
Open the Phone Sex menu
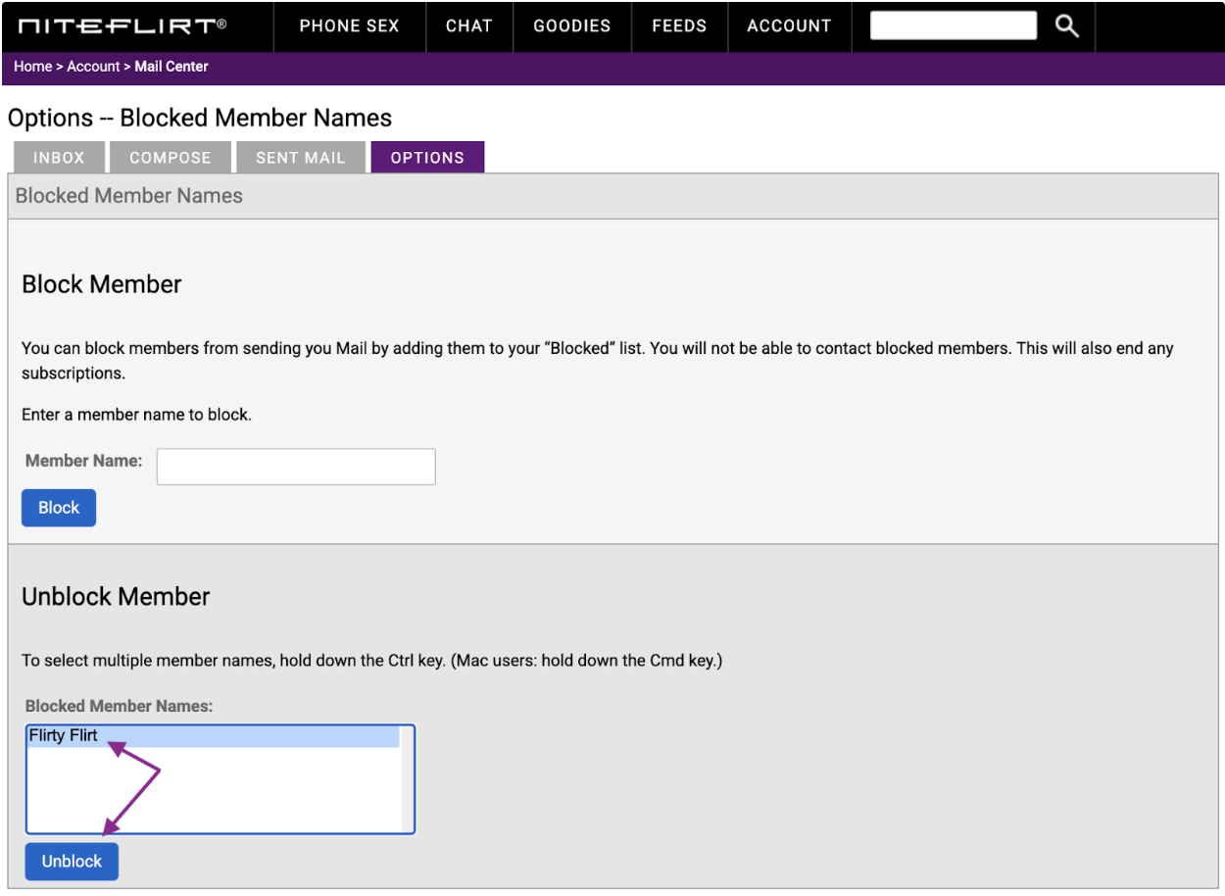point(349,26)
